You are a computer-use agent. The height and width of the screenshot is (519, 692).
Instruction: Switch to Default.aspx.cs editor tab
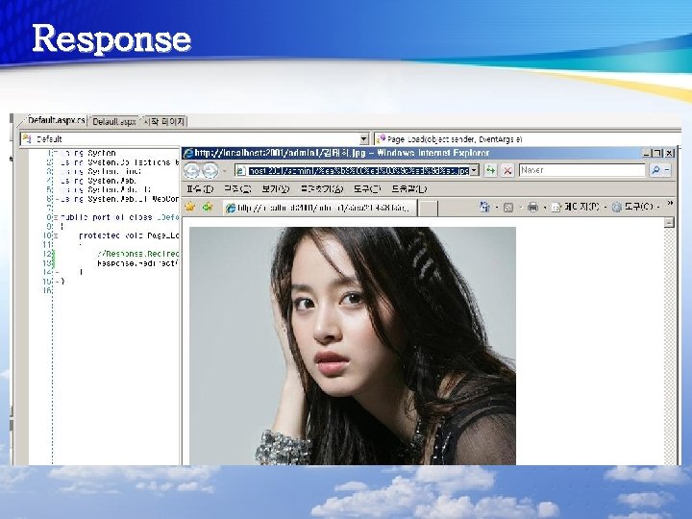[56, 120]
